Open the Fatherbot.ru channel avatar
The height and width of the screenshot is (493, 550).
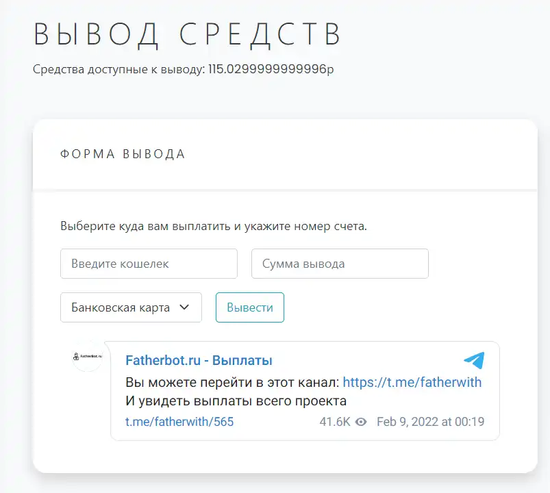(88, 356)
